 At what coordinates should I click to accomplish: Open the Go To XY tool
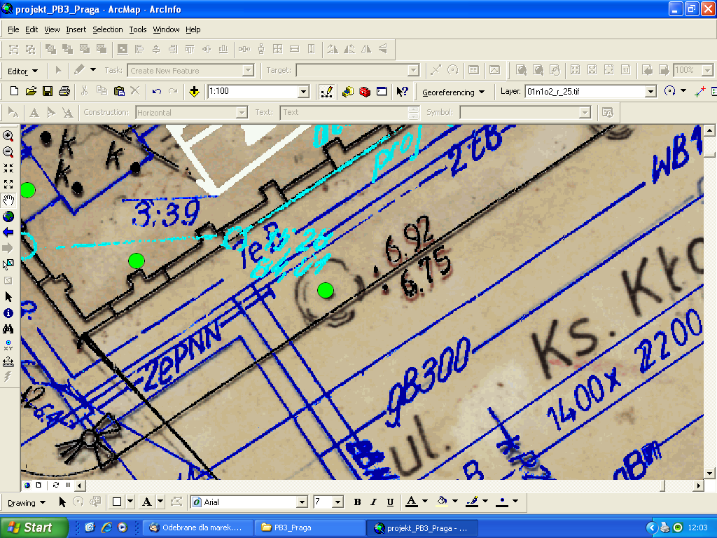coord(8,345)
